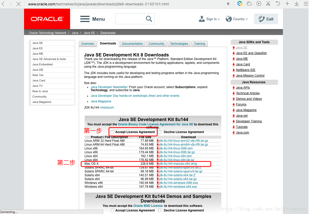This screenshot has width=309, height=214.
Task: Click the browser address bar URL
Action: coord(98,4)
